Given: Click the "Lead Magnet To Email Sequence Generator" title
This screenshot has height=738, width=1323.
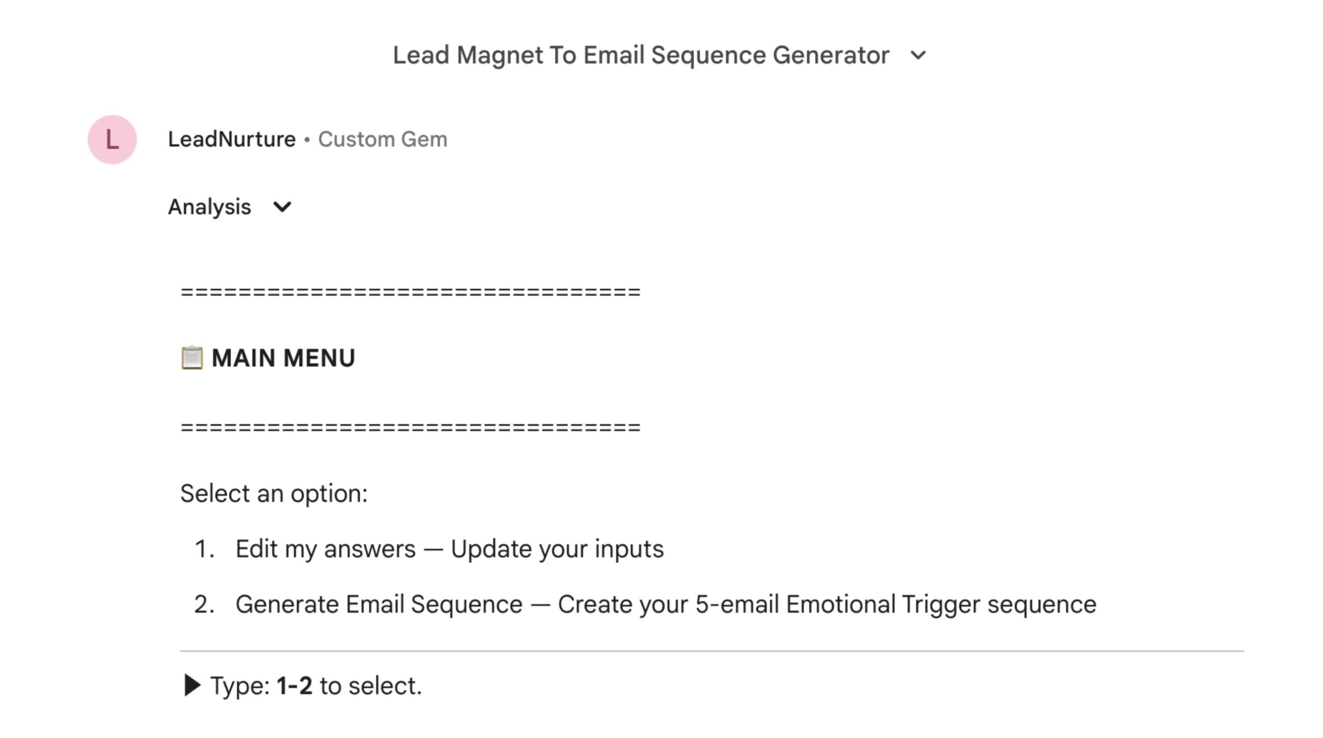Looking at the screenshot, I should pyautogui.click(x=641, y=55).
